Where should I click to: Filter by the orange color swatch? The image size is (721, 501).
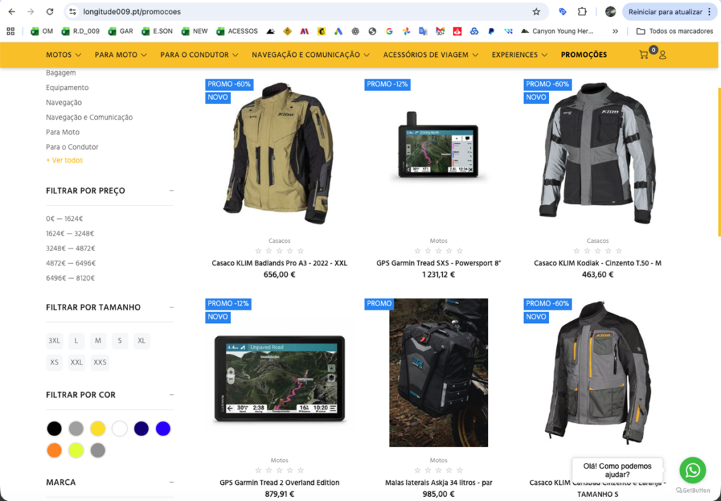coord(54,450)
